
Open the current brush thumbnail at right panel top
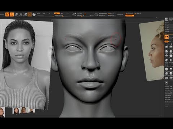click(167, 19)
